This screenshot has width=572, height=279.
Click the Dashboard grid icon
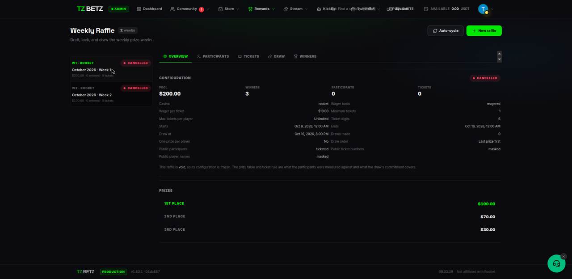click(x=139, y=9)
